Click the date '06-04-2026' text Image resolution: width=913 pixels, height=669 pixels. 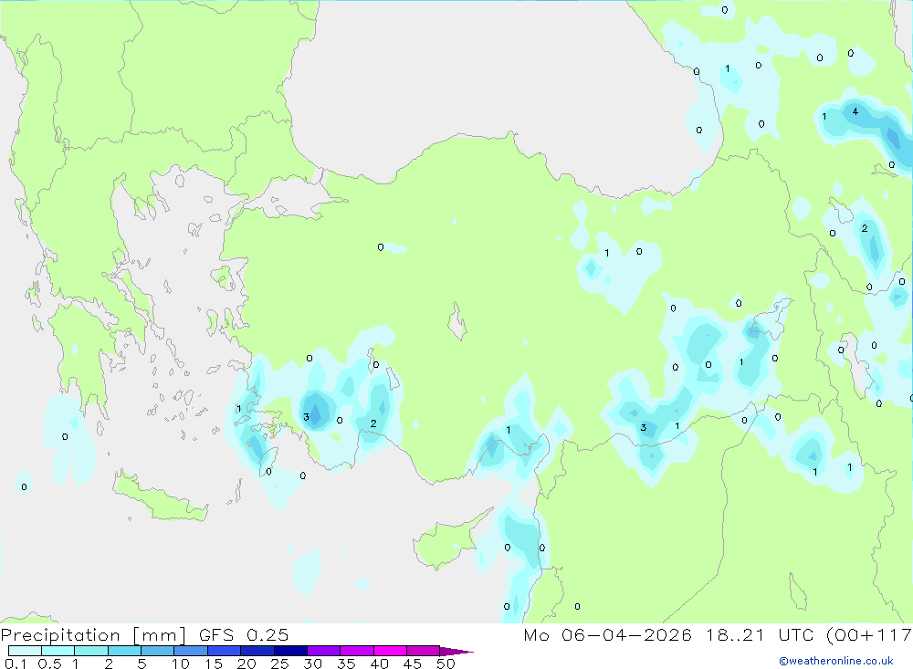point(626,634)
